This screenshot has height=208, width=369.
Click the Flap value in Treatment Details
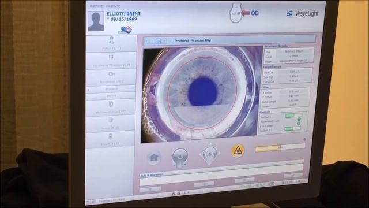click(294, 51)
